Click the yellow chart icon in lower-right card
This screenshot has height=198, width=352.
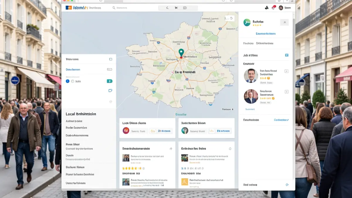185,182
